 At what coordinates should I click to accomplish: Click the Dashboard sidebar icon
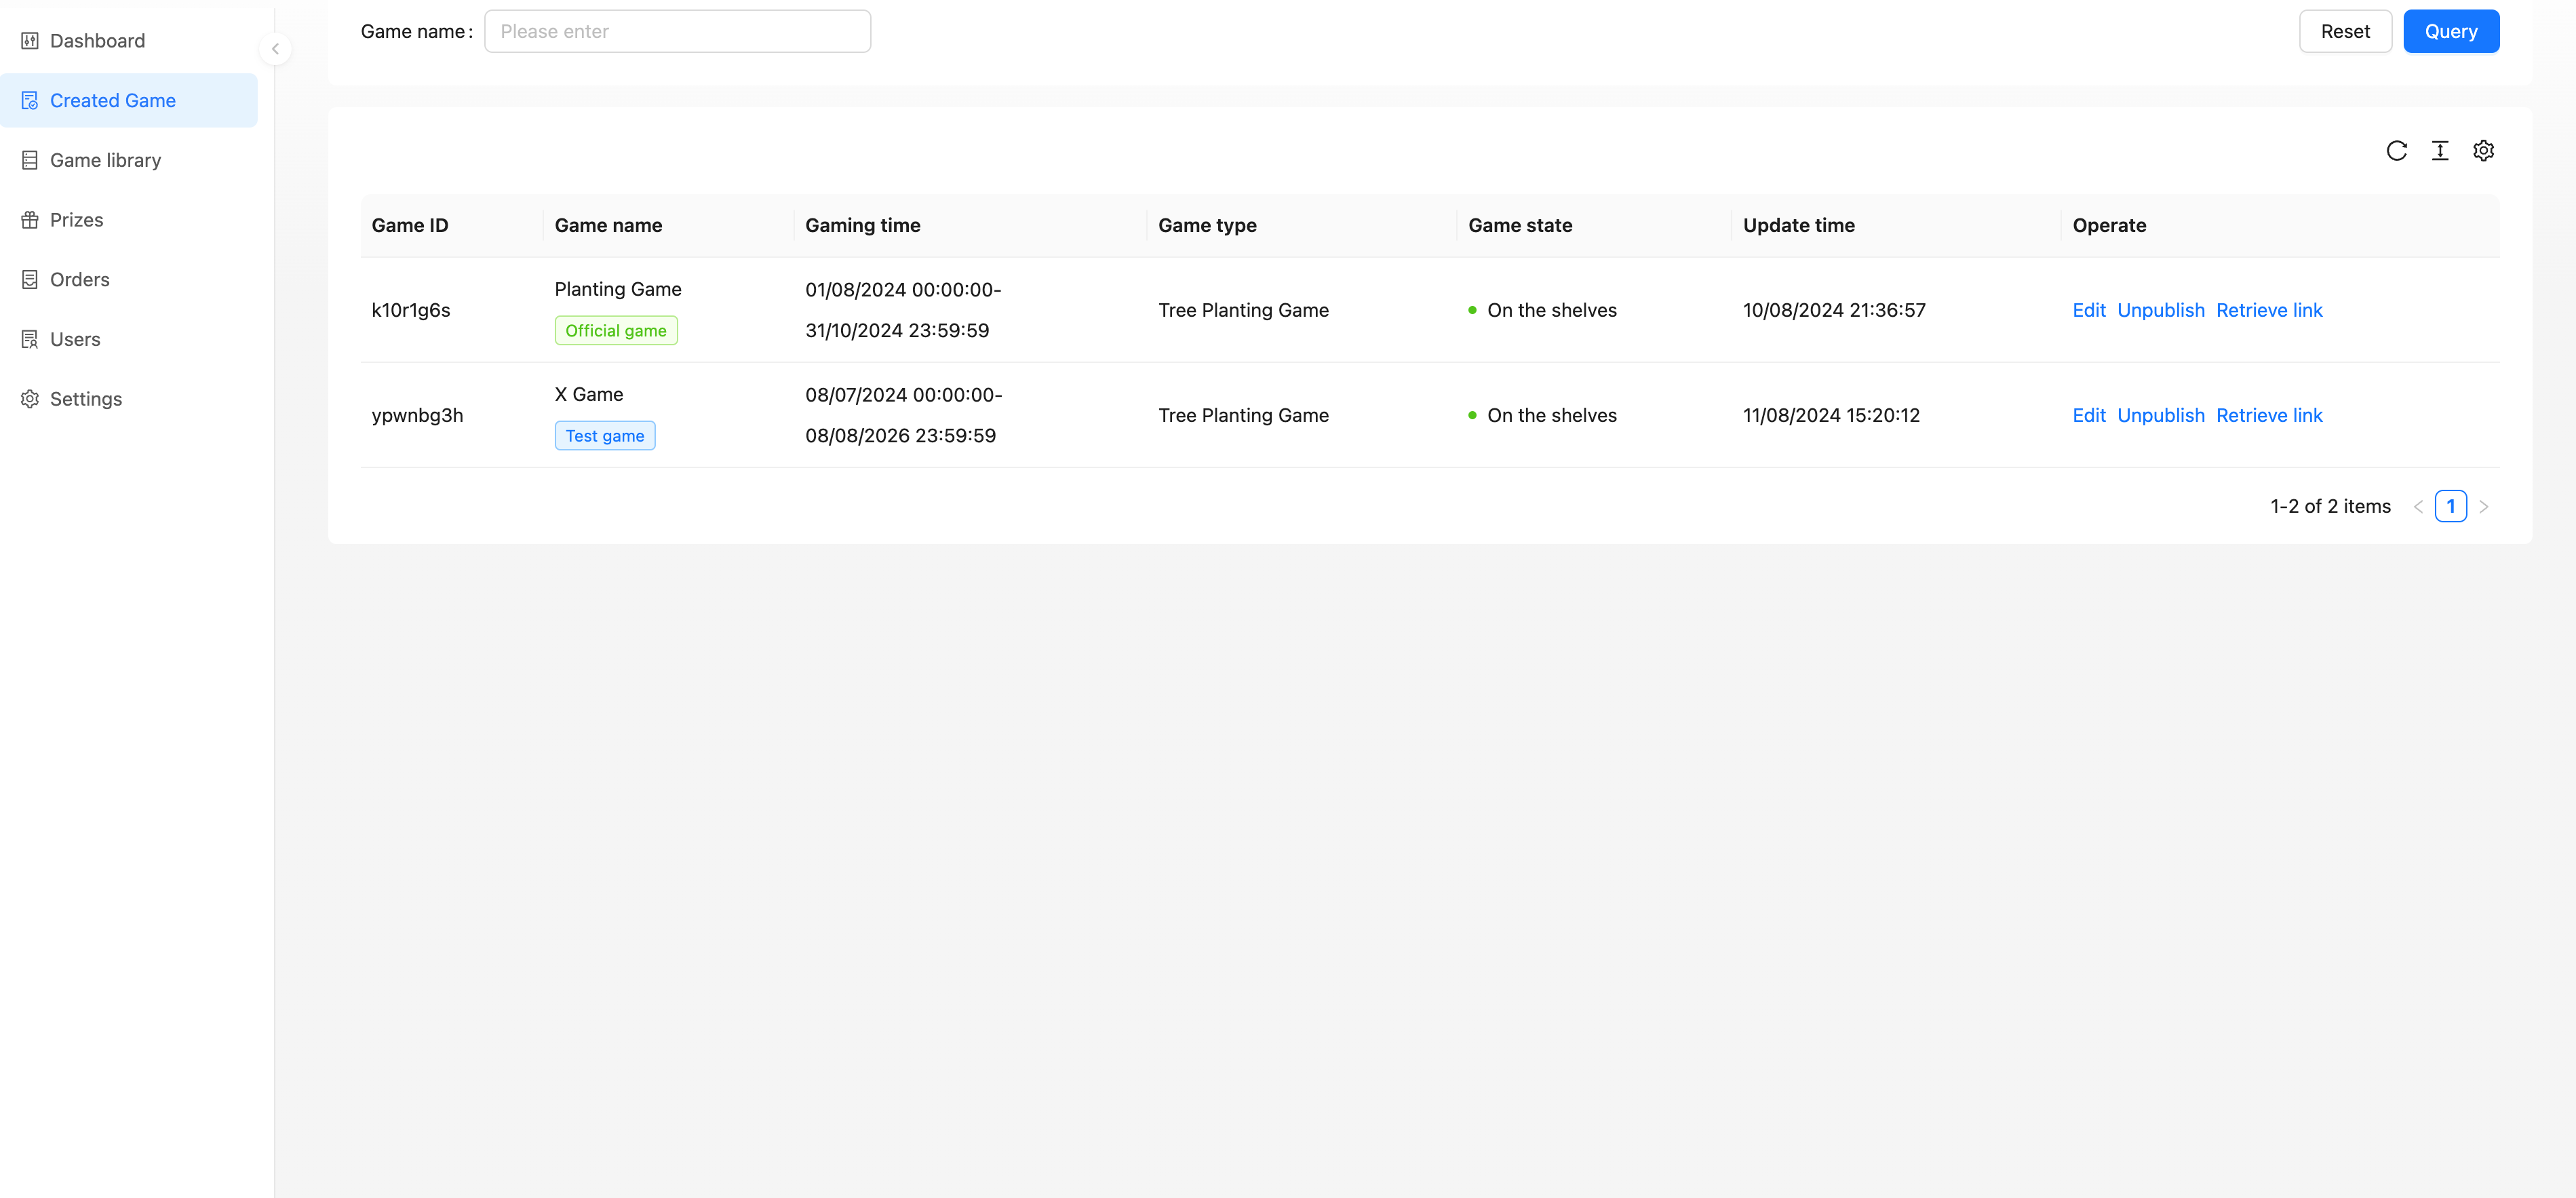[30, 41]
